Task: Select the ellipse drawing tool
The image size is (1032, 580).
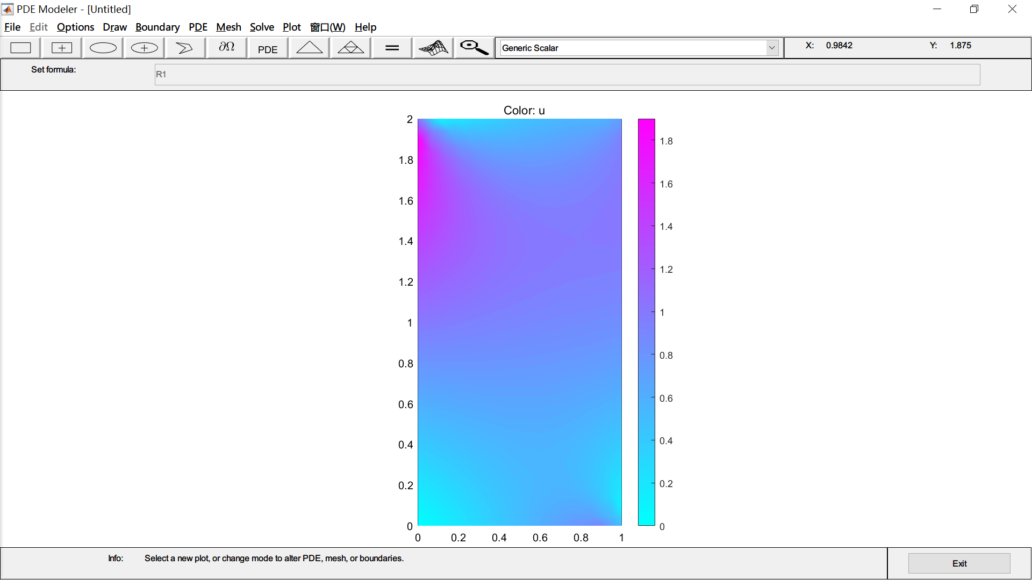Action: (102, 48)
